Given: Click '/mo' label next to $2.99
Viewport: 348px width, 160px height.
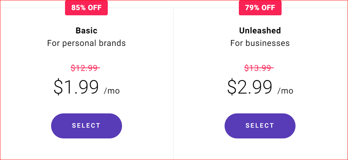Looking at the screenshot, I should 285,91.
